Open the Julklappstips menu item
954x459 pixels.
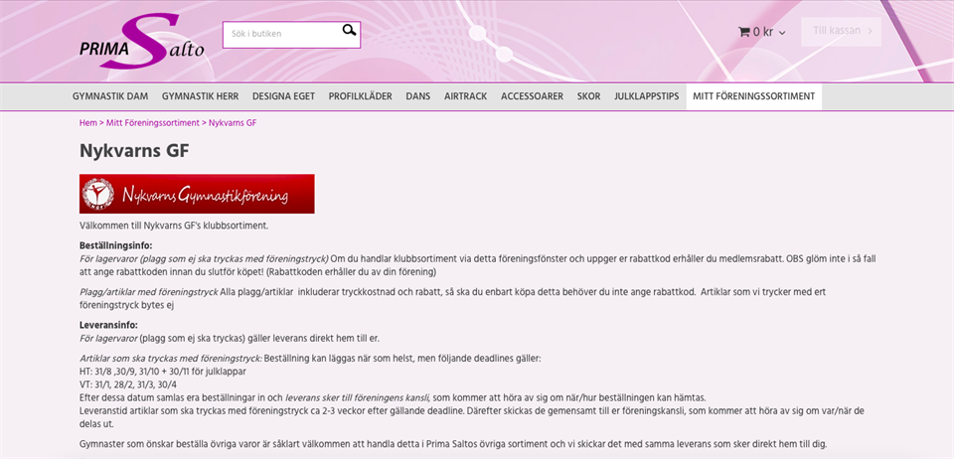(646, 96)
